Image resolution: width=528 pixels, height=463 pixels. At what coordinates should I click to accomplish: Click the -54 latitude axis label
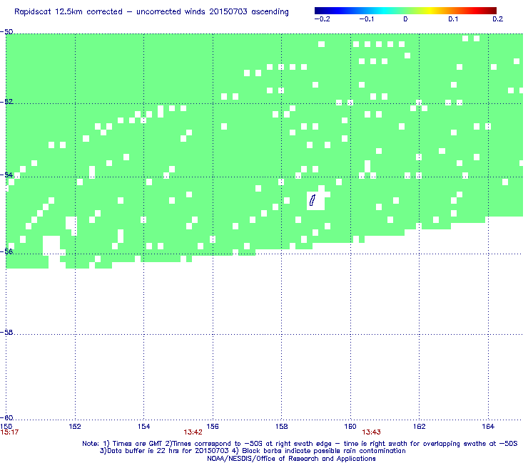(6, 175)
